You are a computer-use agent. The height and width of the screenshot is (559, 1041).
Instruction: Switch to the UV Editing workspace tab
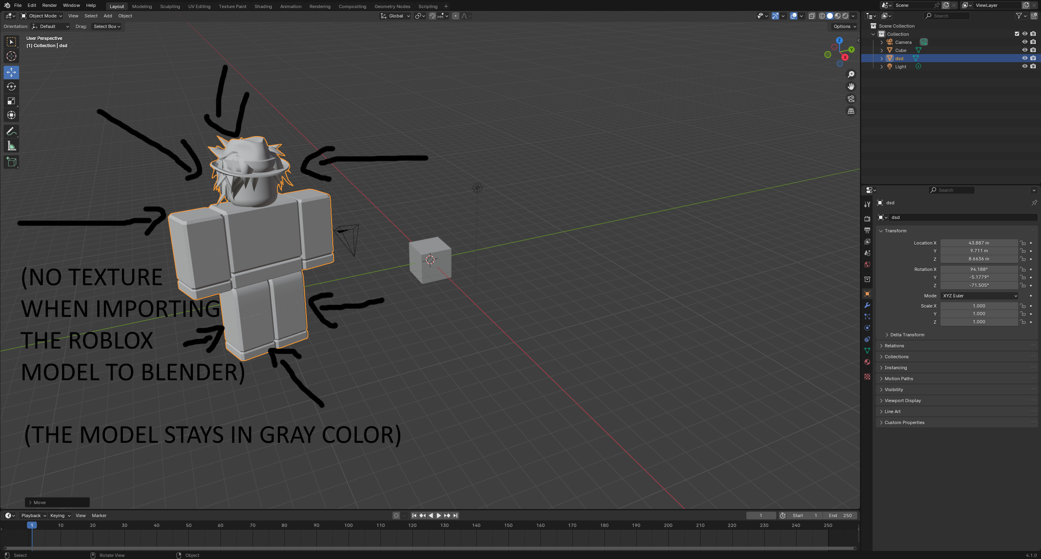[199, 6]
